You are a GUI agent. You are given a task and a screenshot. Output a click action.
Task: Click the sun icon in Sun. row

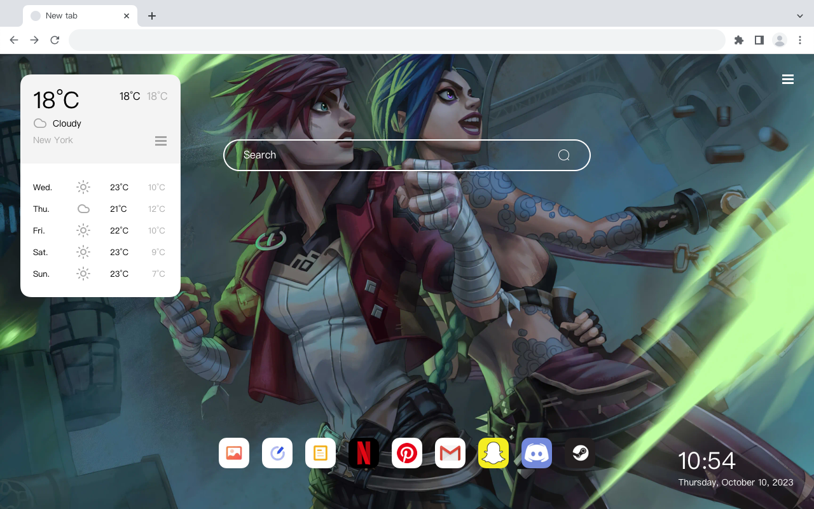(x=83, y=274)
